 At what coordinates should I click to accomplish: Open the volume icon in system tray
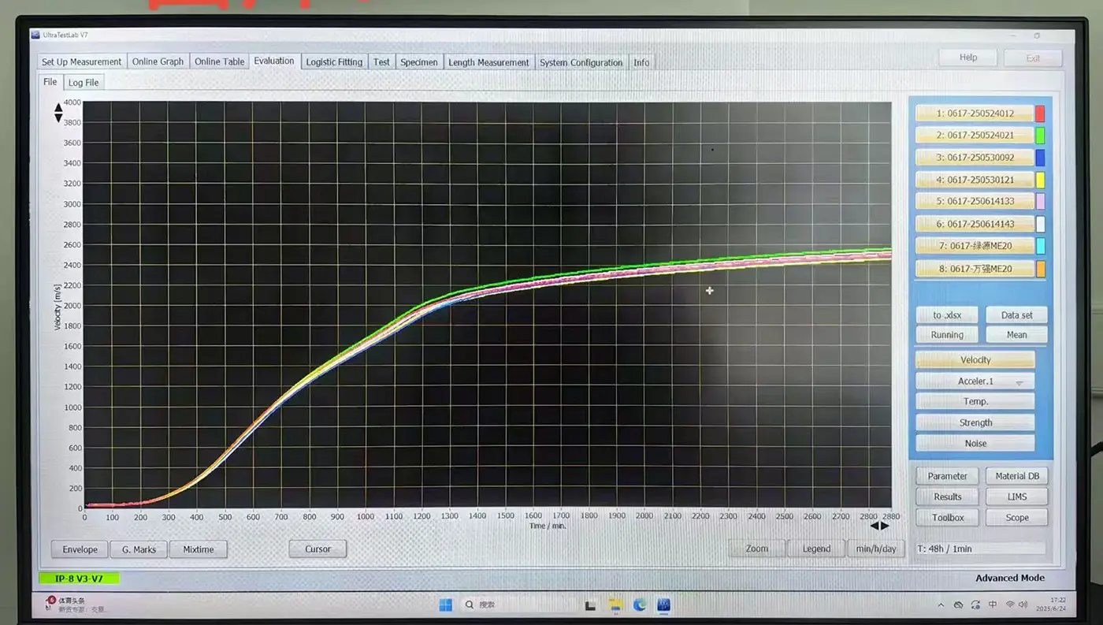1023,605
